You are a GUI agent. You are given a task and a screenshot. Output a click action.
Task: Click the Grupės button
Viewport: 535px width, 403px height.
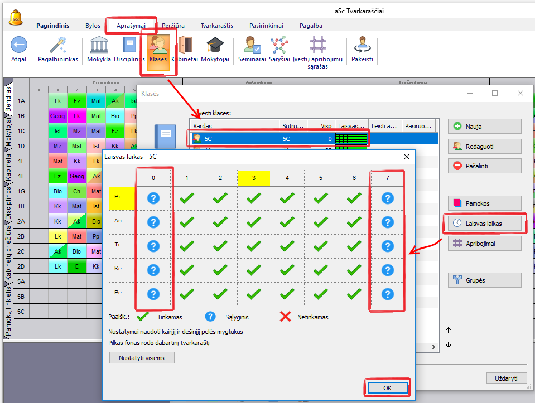(484, 280)
